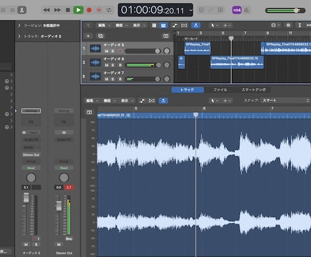Mute the Audio 7 track
This screenshot has height=257, width=311.
(x=107, y=79)
